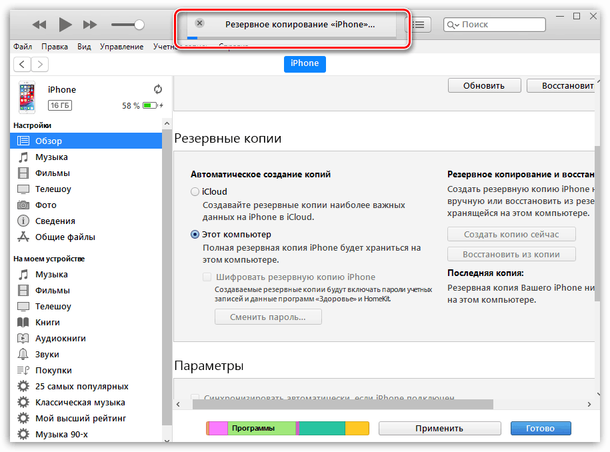Open the Правка menu
The width and height of the screenshot is (610, 452).
click(x=55, y=47)
